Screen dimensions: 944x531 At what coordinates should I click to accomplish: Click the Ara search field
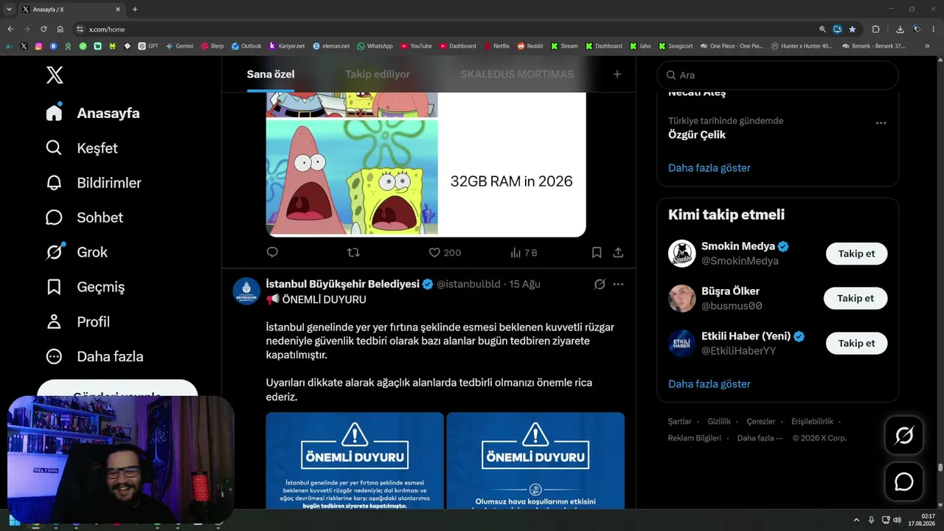pyautogui.click(x=777, y=74)
